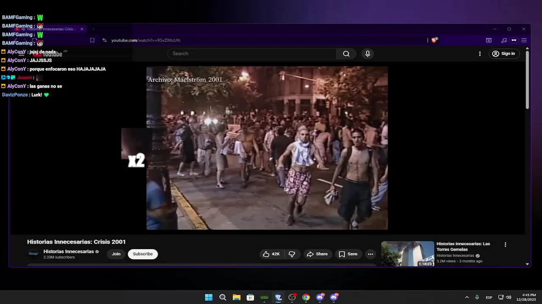Show hidden system tray icons chevron
The image size is (542, 304).
pyautogui.click(x=467, y=297)
